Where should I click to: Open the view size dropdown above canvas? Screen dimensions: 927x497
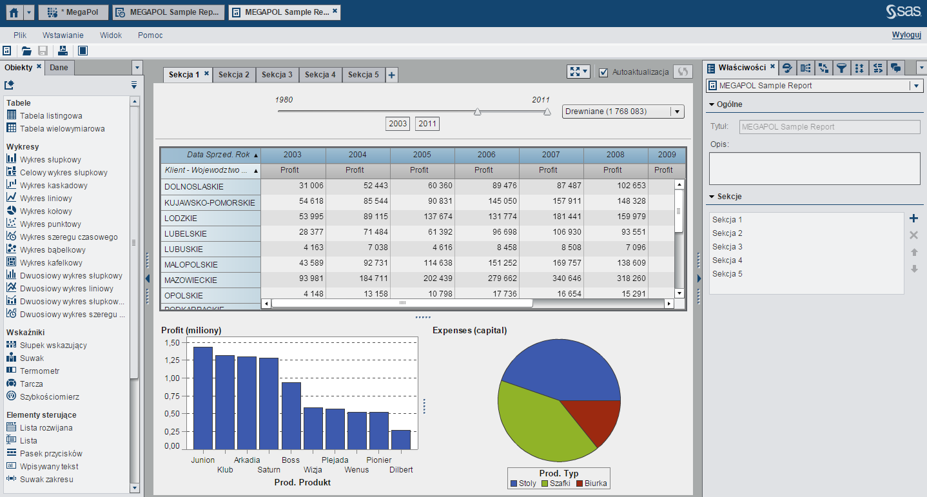(x=578, y=72)
